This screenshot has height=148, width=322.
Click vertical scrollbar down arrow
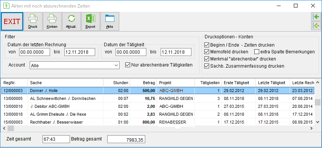tap(318, 122)
